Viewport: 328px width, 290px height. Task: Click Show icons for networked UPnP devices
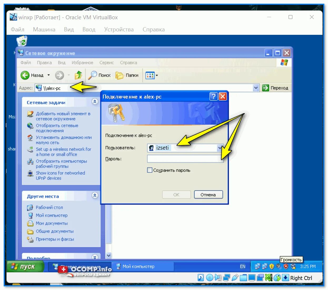click(x=60, y=175)
